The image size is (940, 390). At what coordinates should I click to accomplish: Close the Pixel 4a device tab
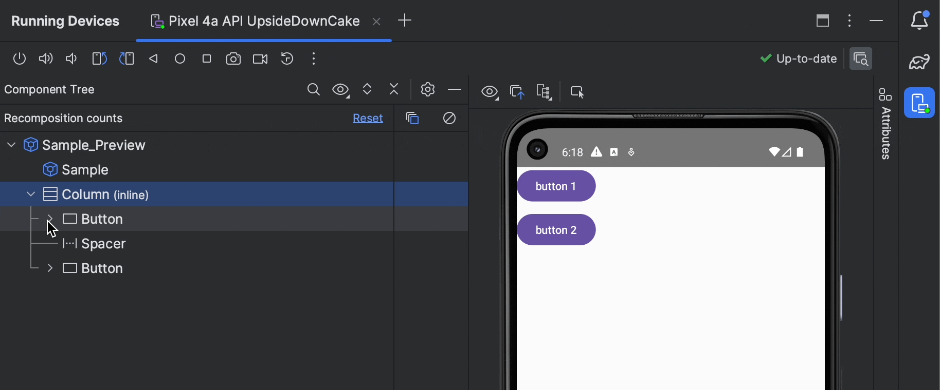(x=376, y=22)
